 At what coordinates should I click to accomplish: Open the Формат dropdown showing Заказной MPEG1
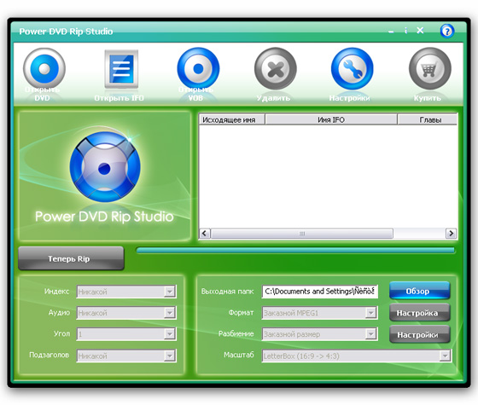click(x=319, y=313)
